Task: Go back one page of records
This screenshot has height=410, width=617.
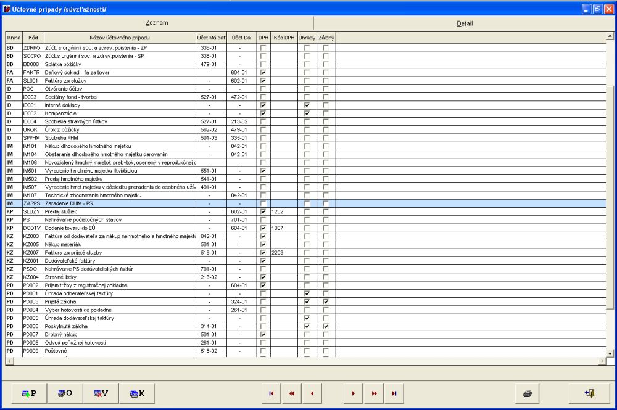Action: [292, 393]
